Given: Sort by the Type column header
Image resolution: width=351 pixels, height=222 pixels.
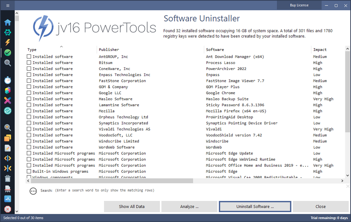Looking at the screenshot, I should pos(32,50).
